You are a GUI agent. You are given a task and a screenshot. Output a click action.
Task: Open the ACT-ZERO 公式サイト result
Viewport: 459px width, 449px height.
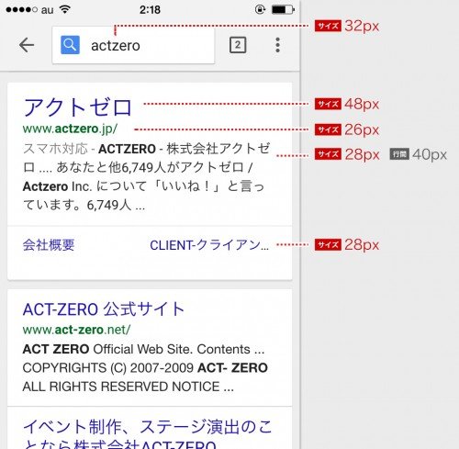(x=104, y=309)
